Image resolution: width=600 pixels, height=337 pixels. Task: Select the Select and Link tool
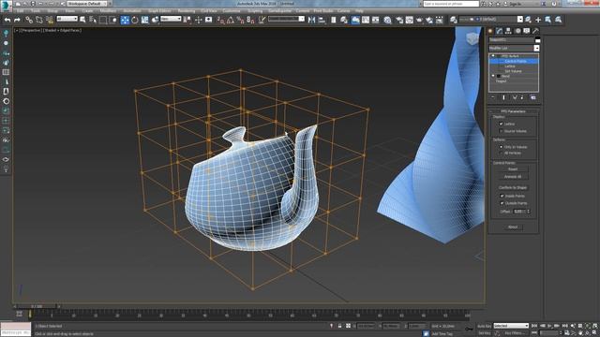point(29,20)
